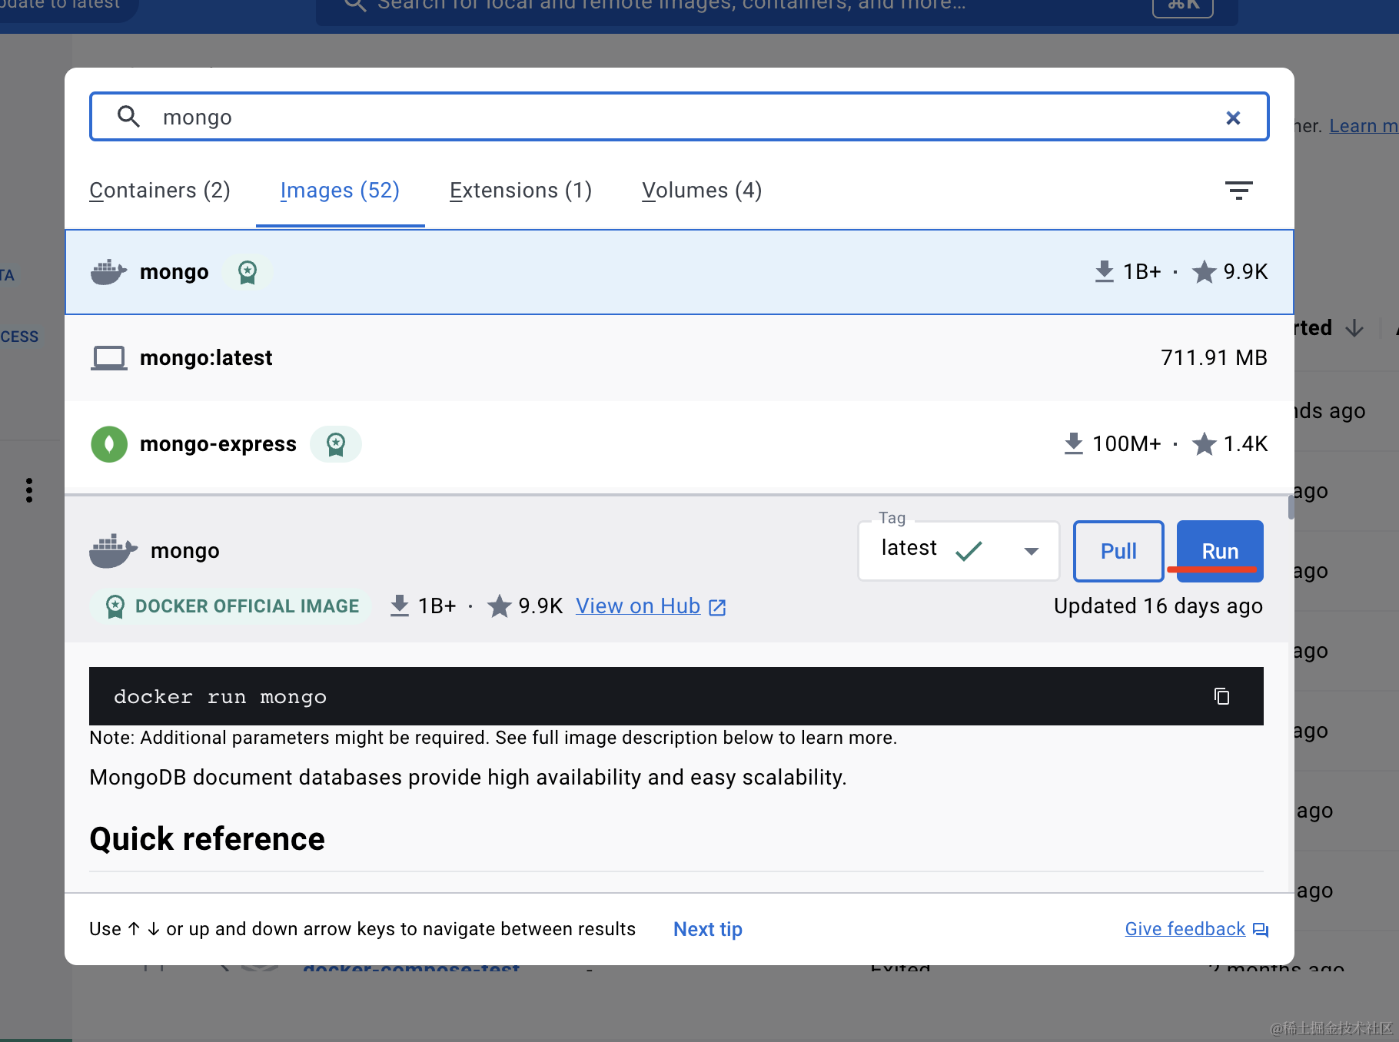Select the mongo:latest local image result
The height and width of the screenshot is (1042, 1399).
[680, 358]
